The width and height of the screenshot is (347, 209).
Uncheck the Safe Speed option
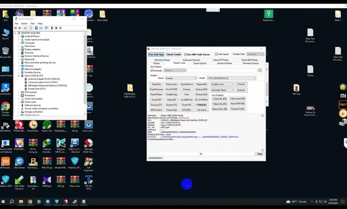[217, 54]
